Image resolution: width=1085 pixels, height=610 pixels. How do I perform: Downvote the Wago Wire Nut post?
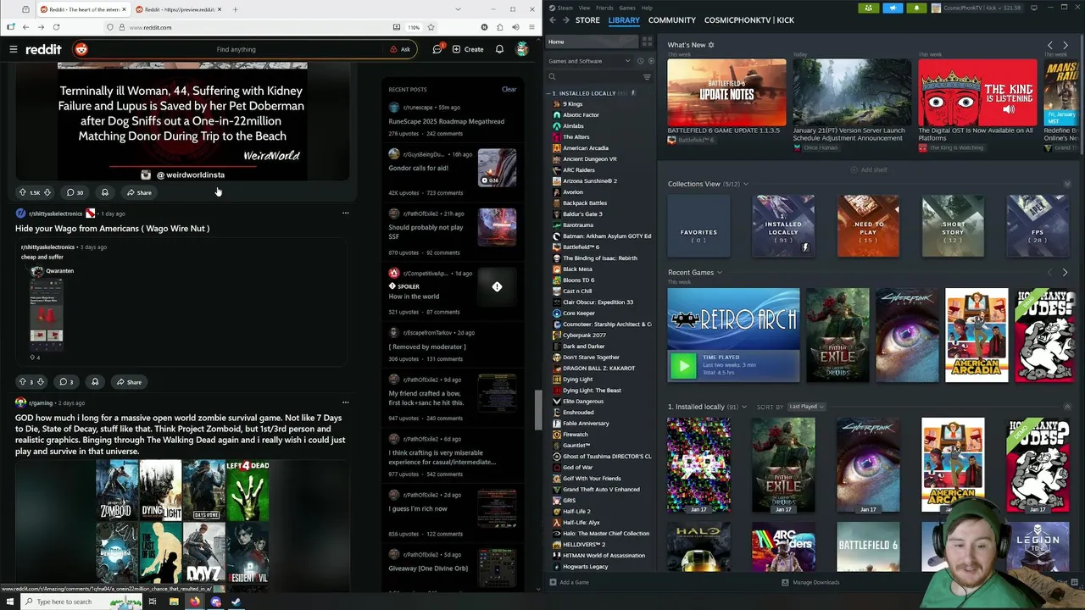[41, 382]
